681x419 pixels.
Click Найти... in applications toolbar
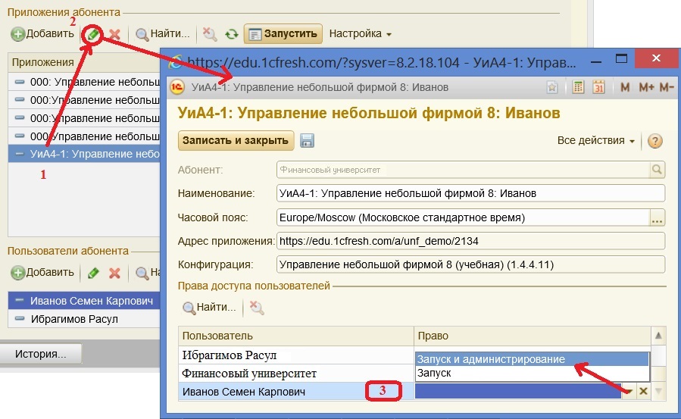162,34
